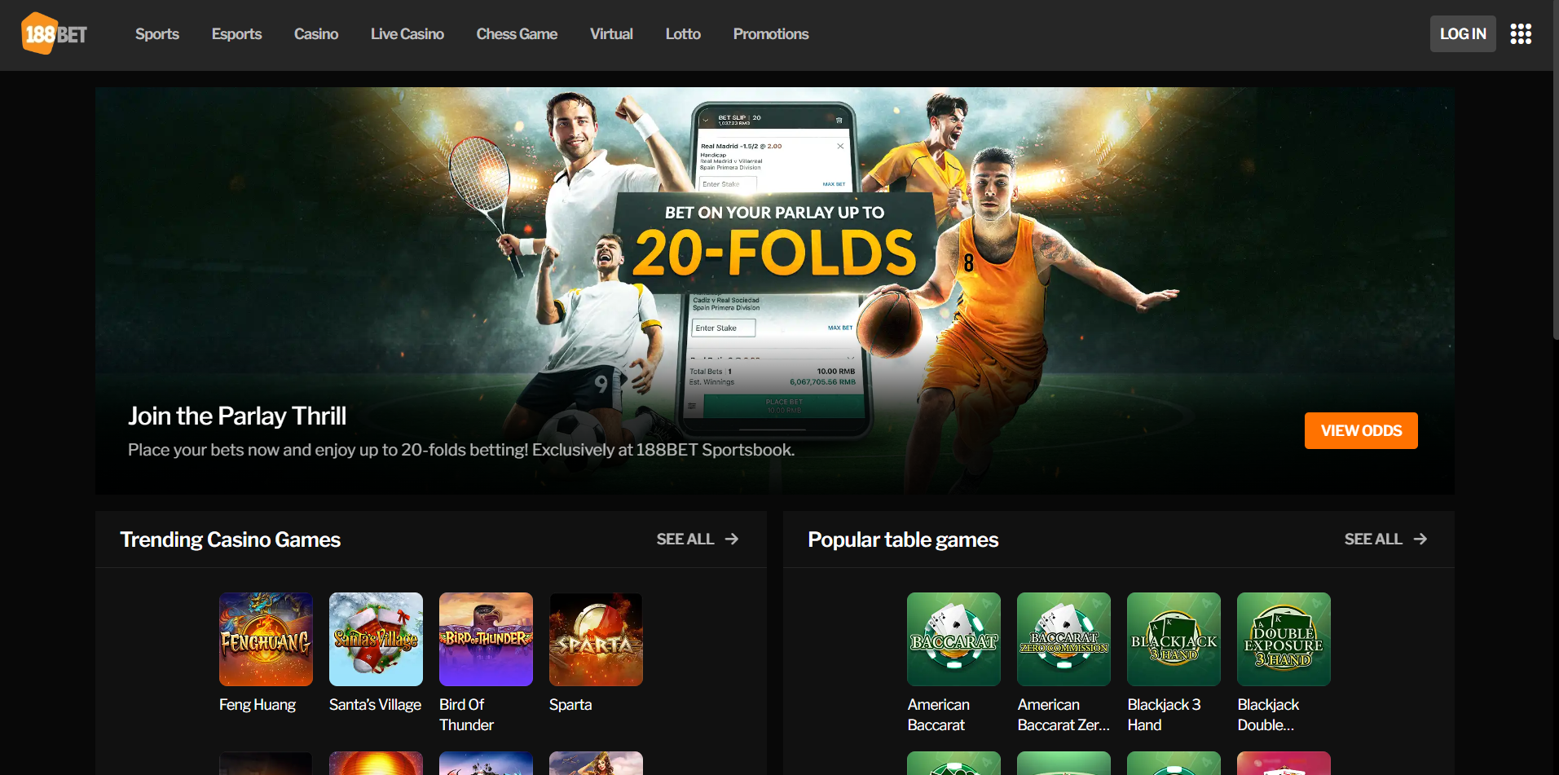Launch the Double Exposure 3 Hand icon
The image size is (1559, 775).
click(1284, 639)
